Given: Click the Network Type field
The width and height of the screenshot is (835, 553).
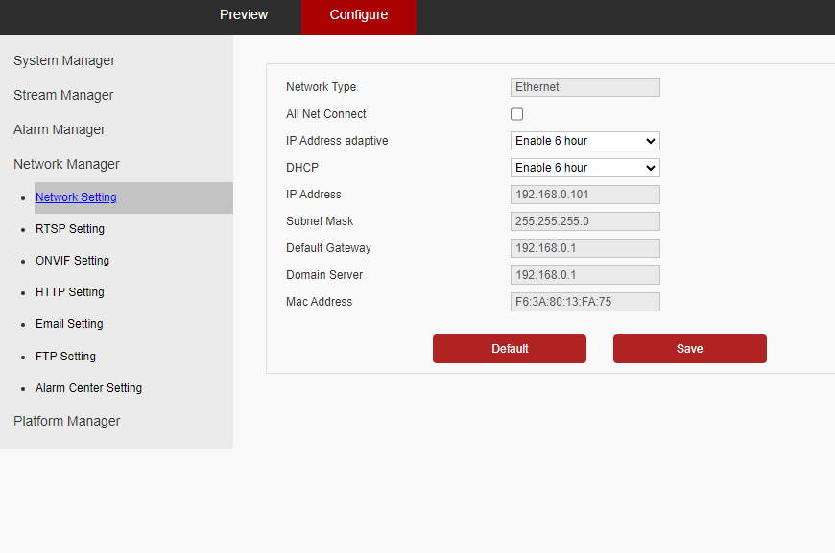Looking at the screenshot, I should point(585,87).
